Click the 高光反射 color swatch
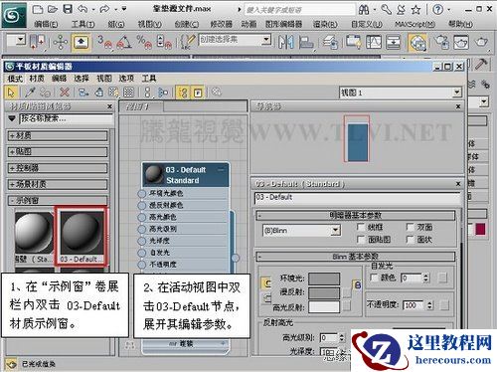This screenshot has height=372, width=497. pyautogui.click(x=324, y=306)
